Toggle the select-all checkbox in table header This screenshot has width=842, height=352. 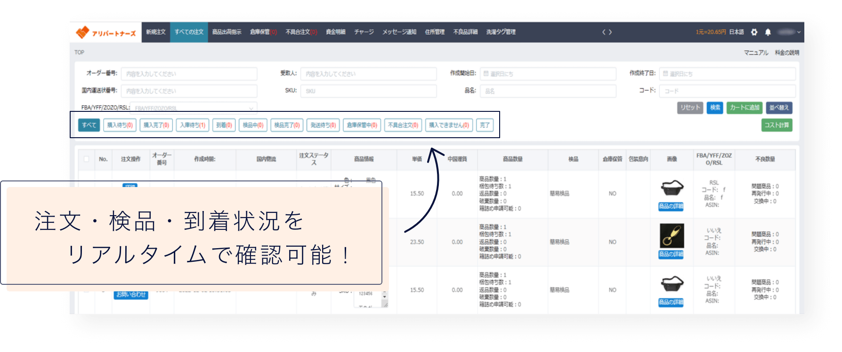coord(86,159)
